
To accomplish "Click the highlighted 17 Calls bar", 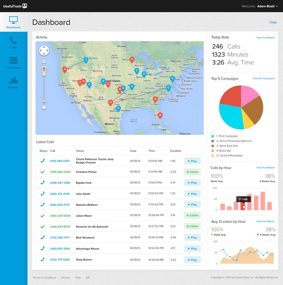I will click(x=242, y=206).
